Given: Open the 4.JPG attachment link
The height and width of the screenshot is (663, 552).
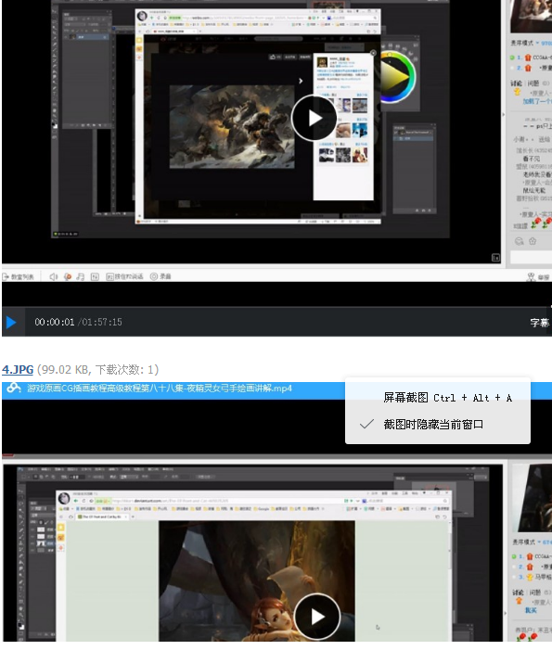Looking at the screenshot, I should tap(18, 370).
